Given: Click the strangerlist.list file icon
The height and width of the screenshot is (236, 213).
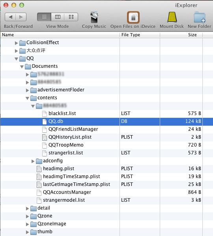Looking at the screenshot, I should click(45, 153).
